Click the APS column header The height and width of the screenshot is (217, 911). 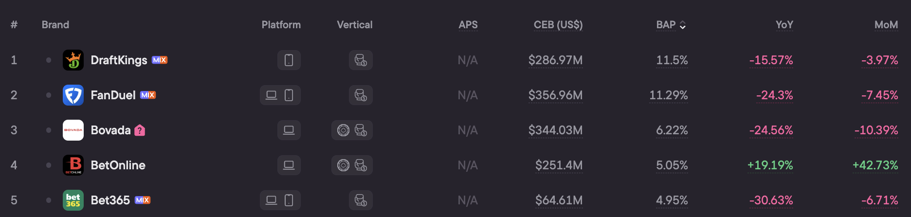[468, 25]
